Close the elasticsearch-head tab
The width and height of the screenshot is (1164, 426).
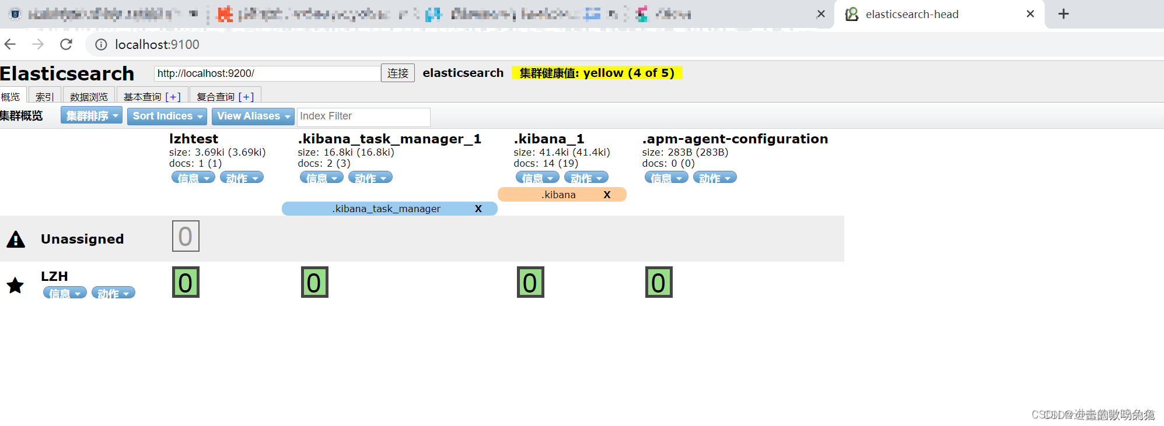point(1030,14)
